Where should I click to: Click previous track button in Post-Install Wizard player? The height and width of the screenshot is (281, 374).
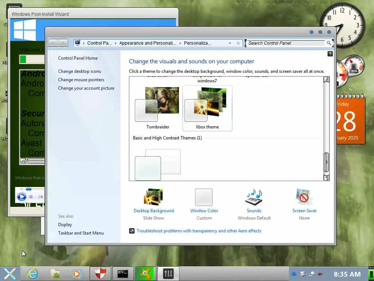[x=41, y=196]
